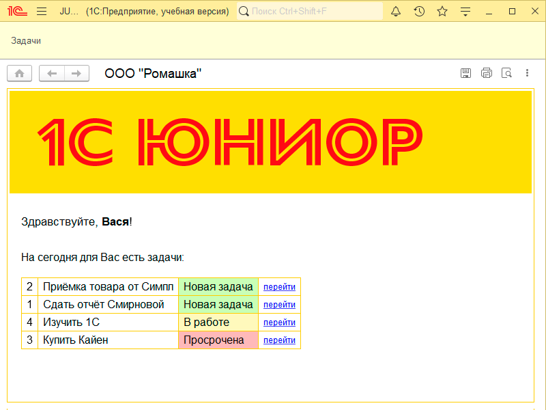Click the search field Поиск Ctrl+Shift+F
The image size is (546, 410).
tap(310, 11)
